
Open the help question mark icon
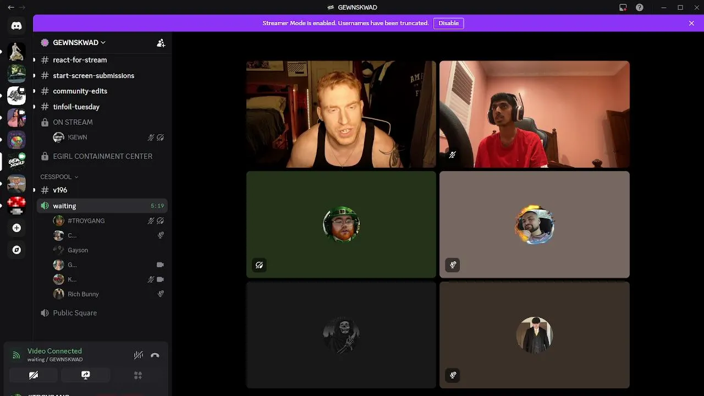(x=639, y=7)
